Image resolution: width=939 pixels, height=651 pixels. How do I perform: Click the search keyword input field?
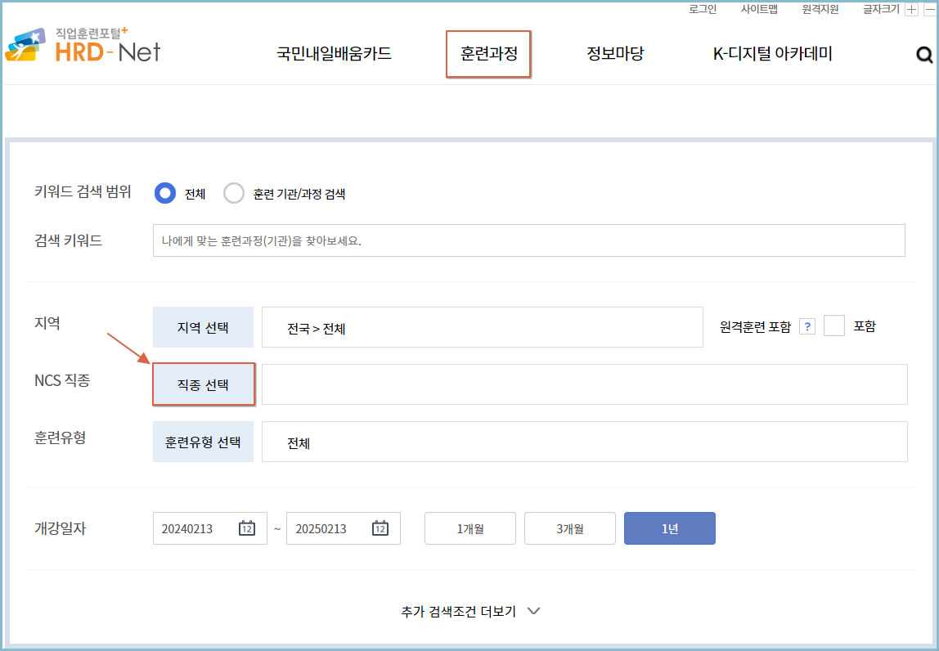coord(528,240)
